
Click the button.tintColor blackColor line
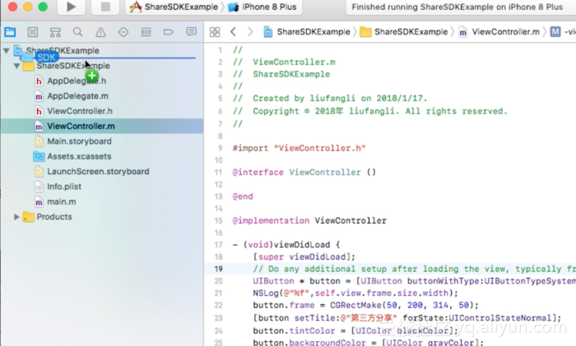[356, 331]
